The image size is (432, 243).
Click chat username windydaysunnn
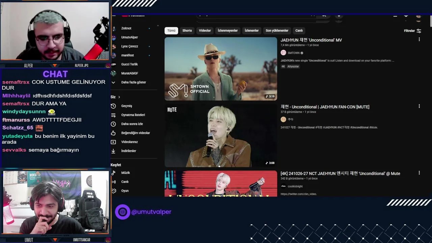24,111
